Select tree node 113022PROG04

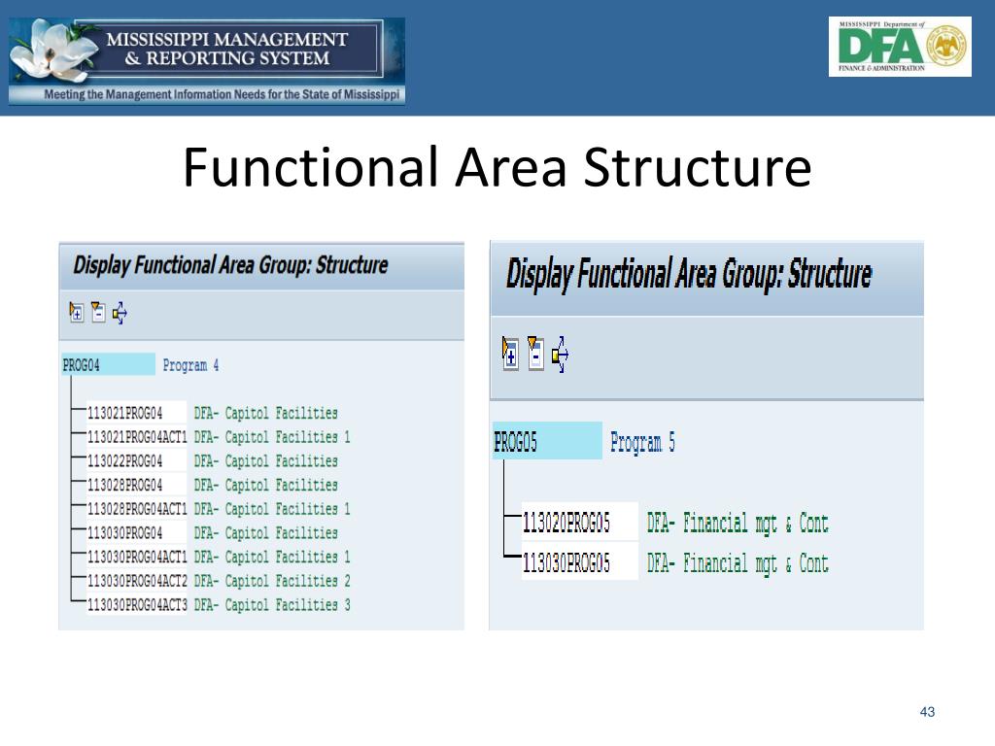136,461
